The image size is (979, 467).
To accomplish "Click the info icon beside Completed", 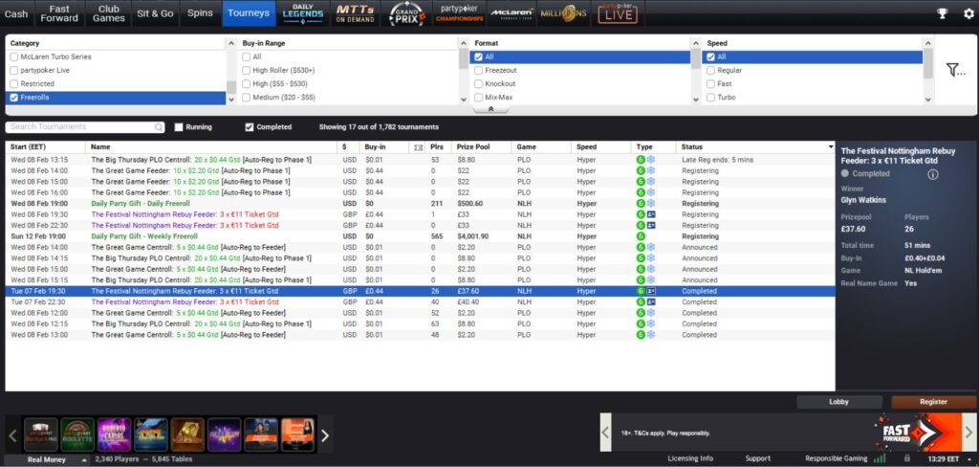I will pyautogui.click(x=933, y=174).
